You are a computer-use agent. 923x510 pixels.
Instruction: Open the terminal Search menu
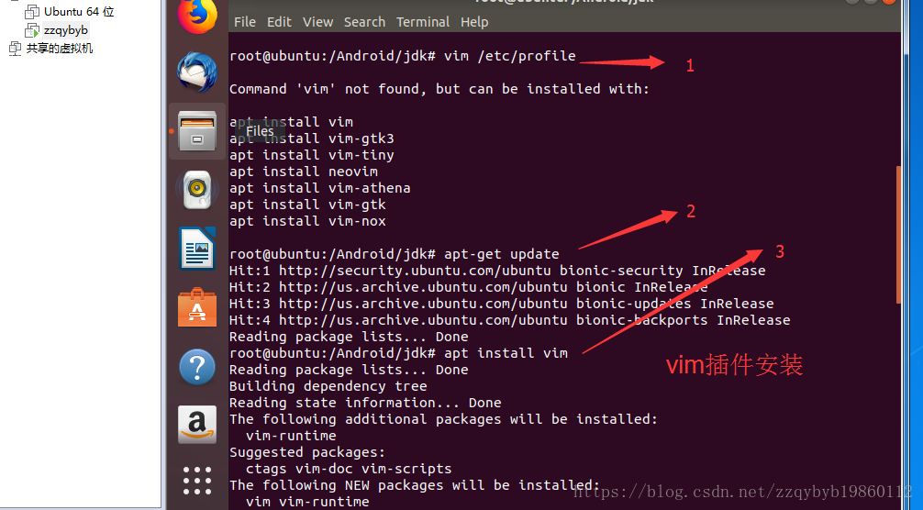click(x=364, y=22)
